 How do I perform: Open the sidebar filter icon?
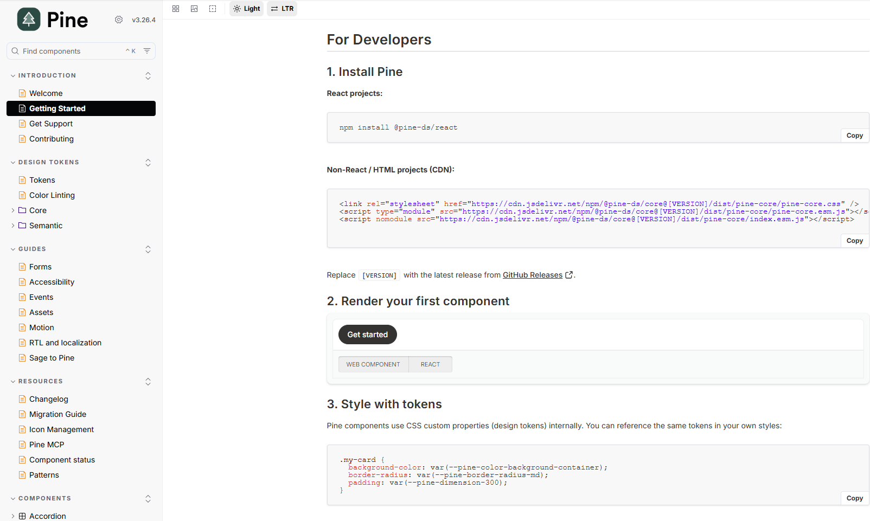(147, 51)
